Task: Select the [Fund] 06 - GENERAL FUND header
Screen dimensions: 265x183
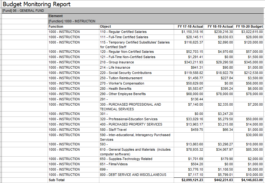Action: [133, 11]
